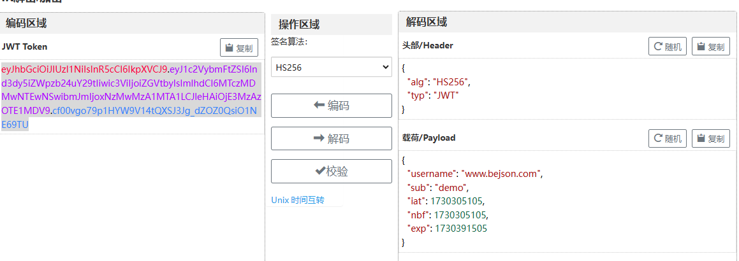Click the 编码区域 panel heading

coord(26,23)
